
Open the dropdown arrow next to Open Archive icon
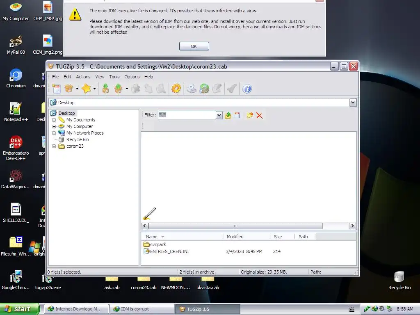(x=77, y=89)
